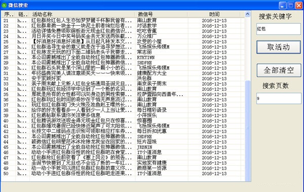Close the 微信搜索 window
Viewport: 304px width, 192px height.
pyautogui.click(x=299, y=6)
